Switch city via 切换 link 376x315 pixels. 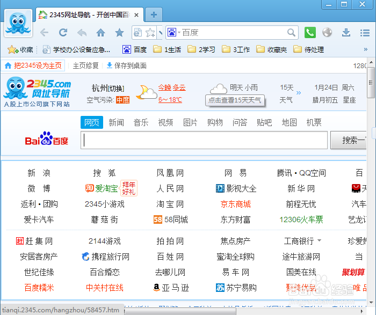click(116, 89)
